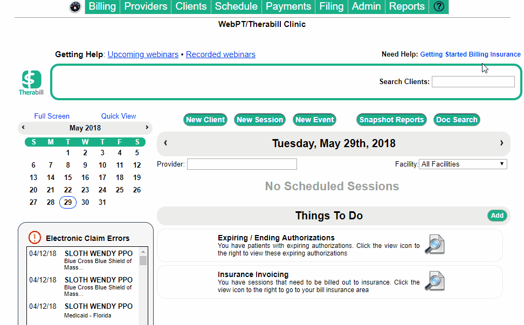Image resolution: width=524 pixels, height=325 pixels.
Task: Open the help question mark icon
Action: tap(439, 7)
